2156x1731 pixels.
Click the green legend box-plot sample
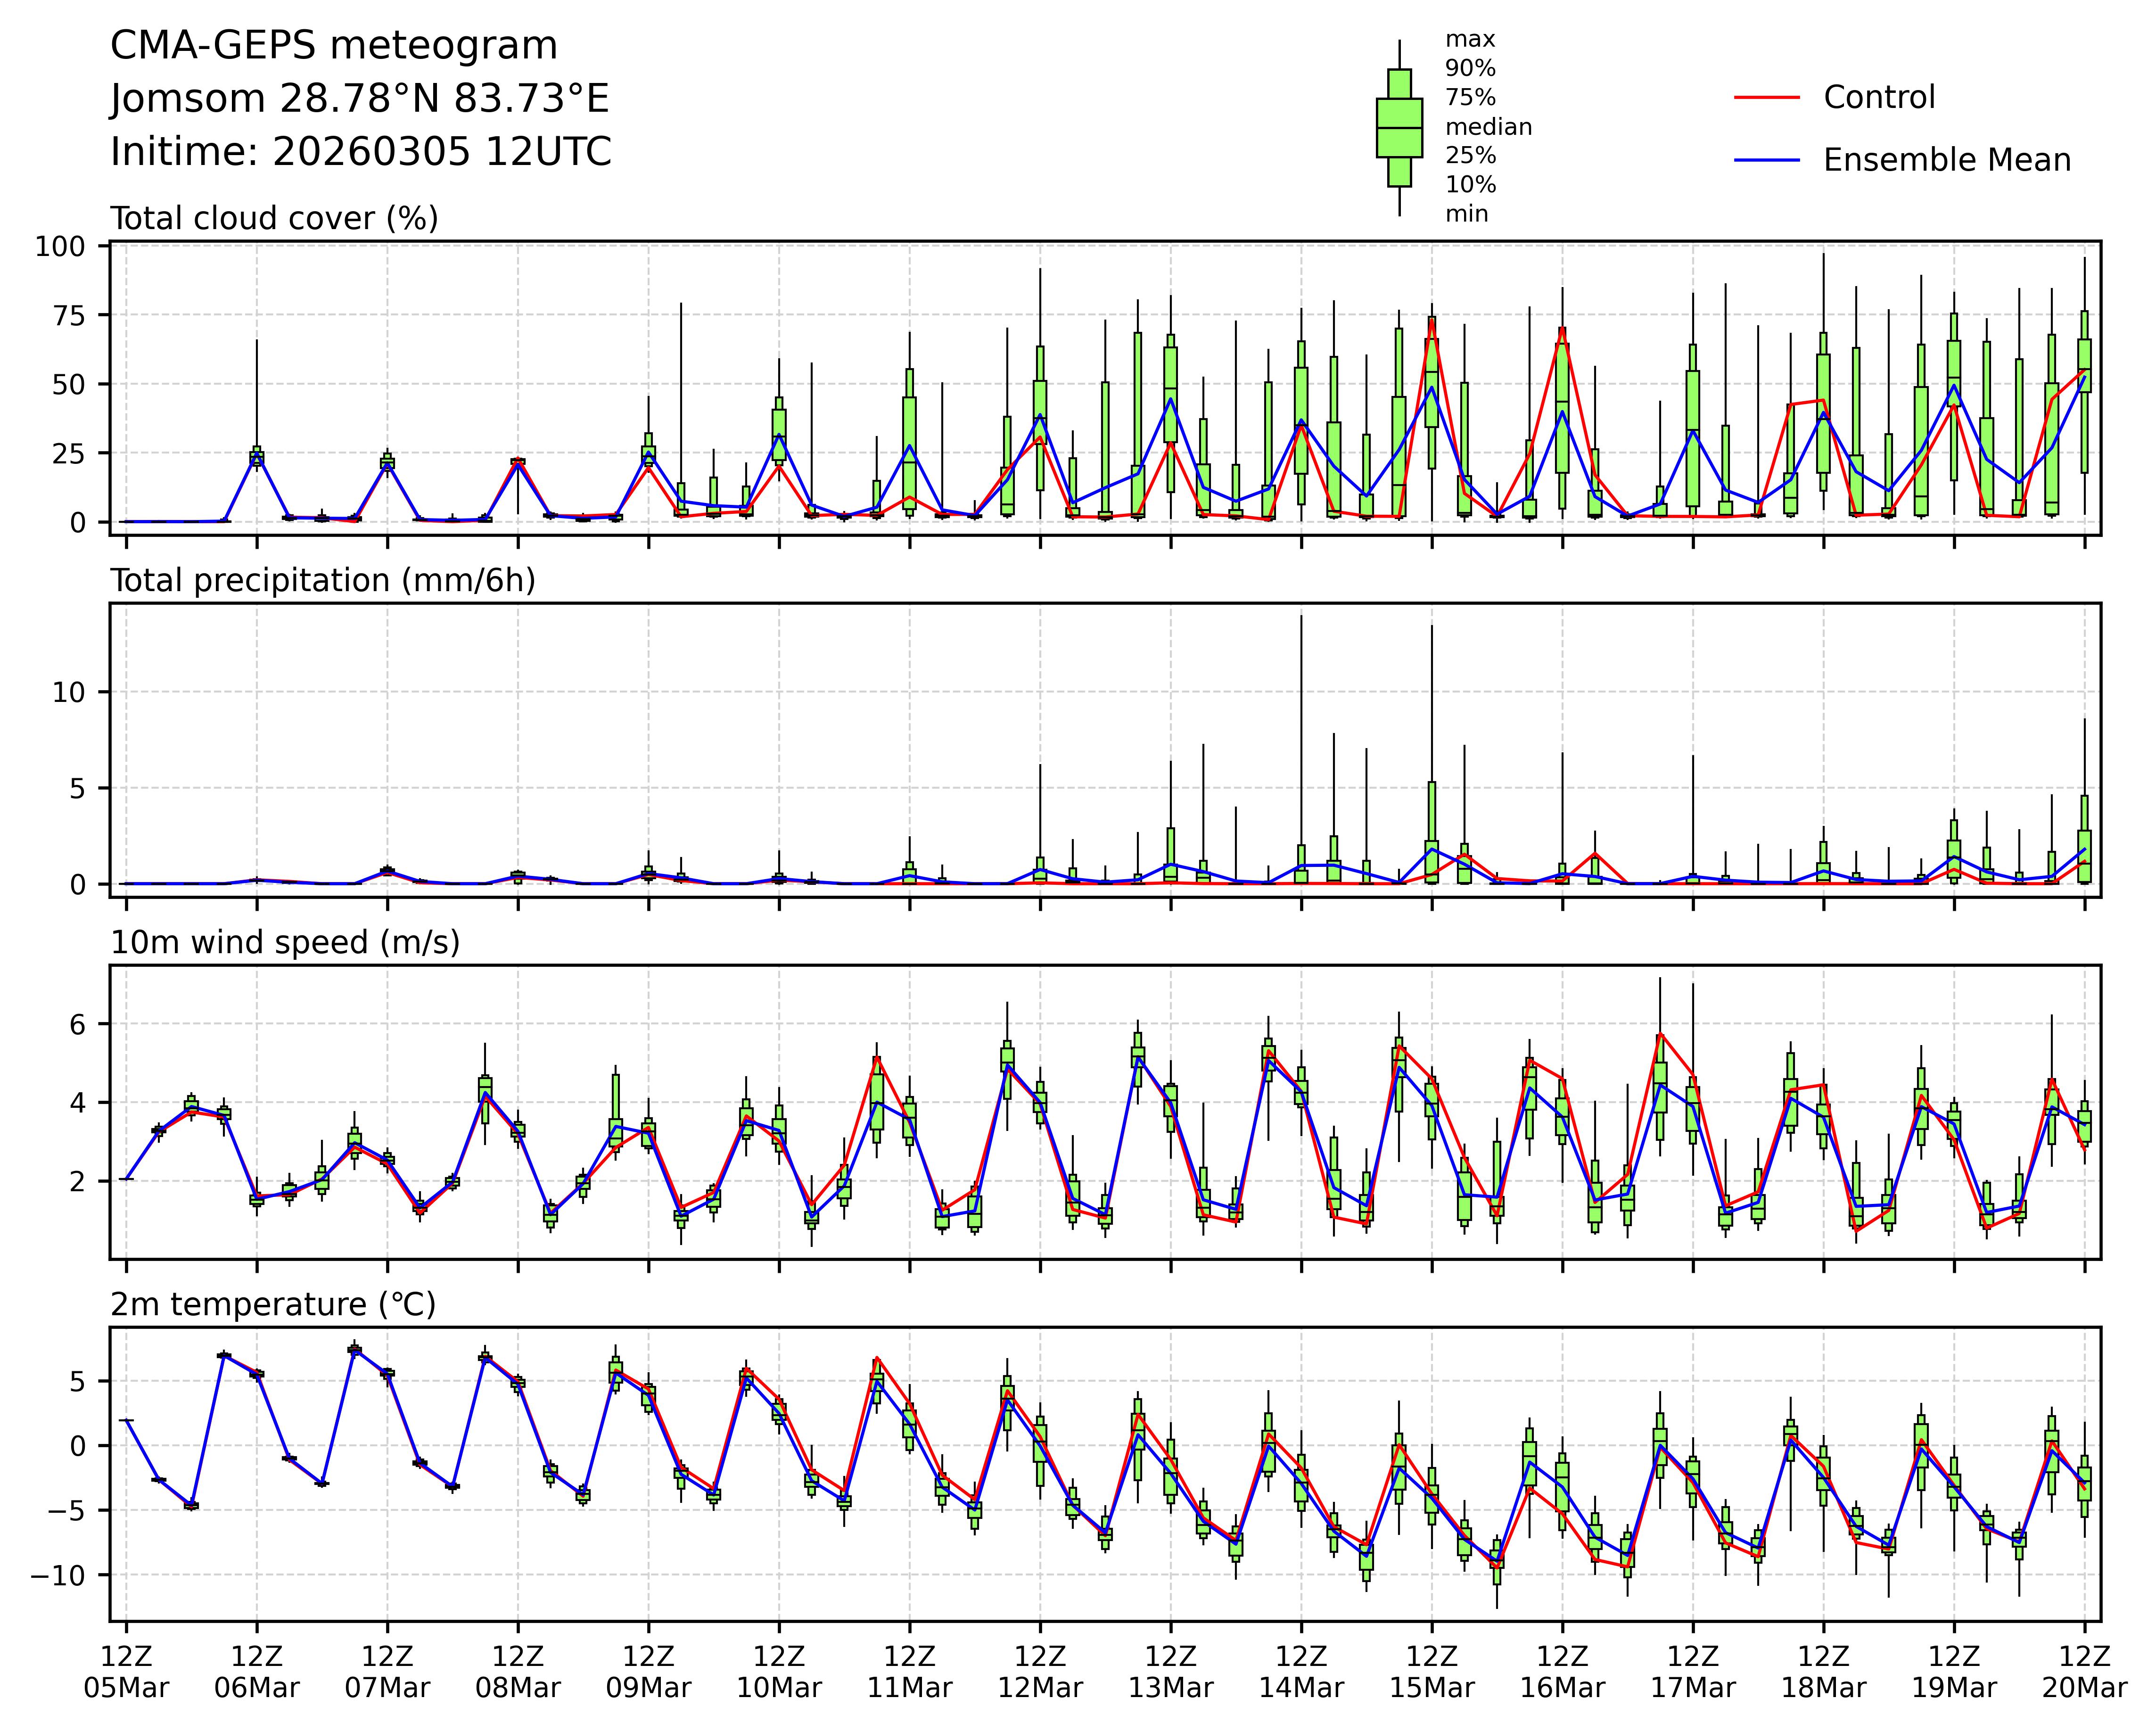(x=1399, y=128)
